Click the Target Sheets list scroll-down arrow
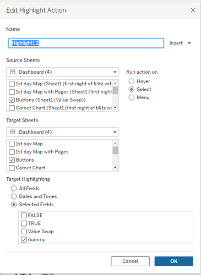Image resolution: width=201 pixels, height=275 pixels. [115, 167]
